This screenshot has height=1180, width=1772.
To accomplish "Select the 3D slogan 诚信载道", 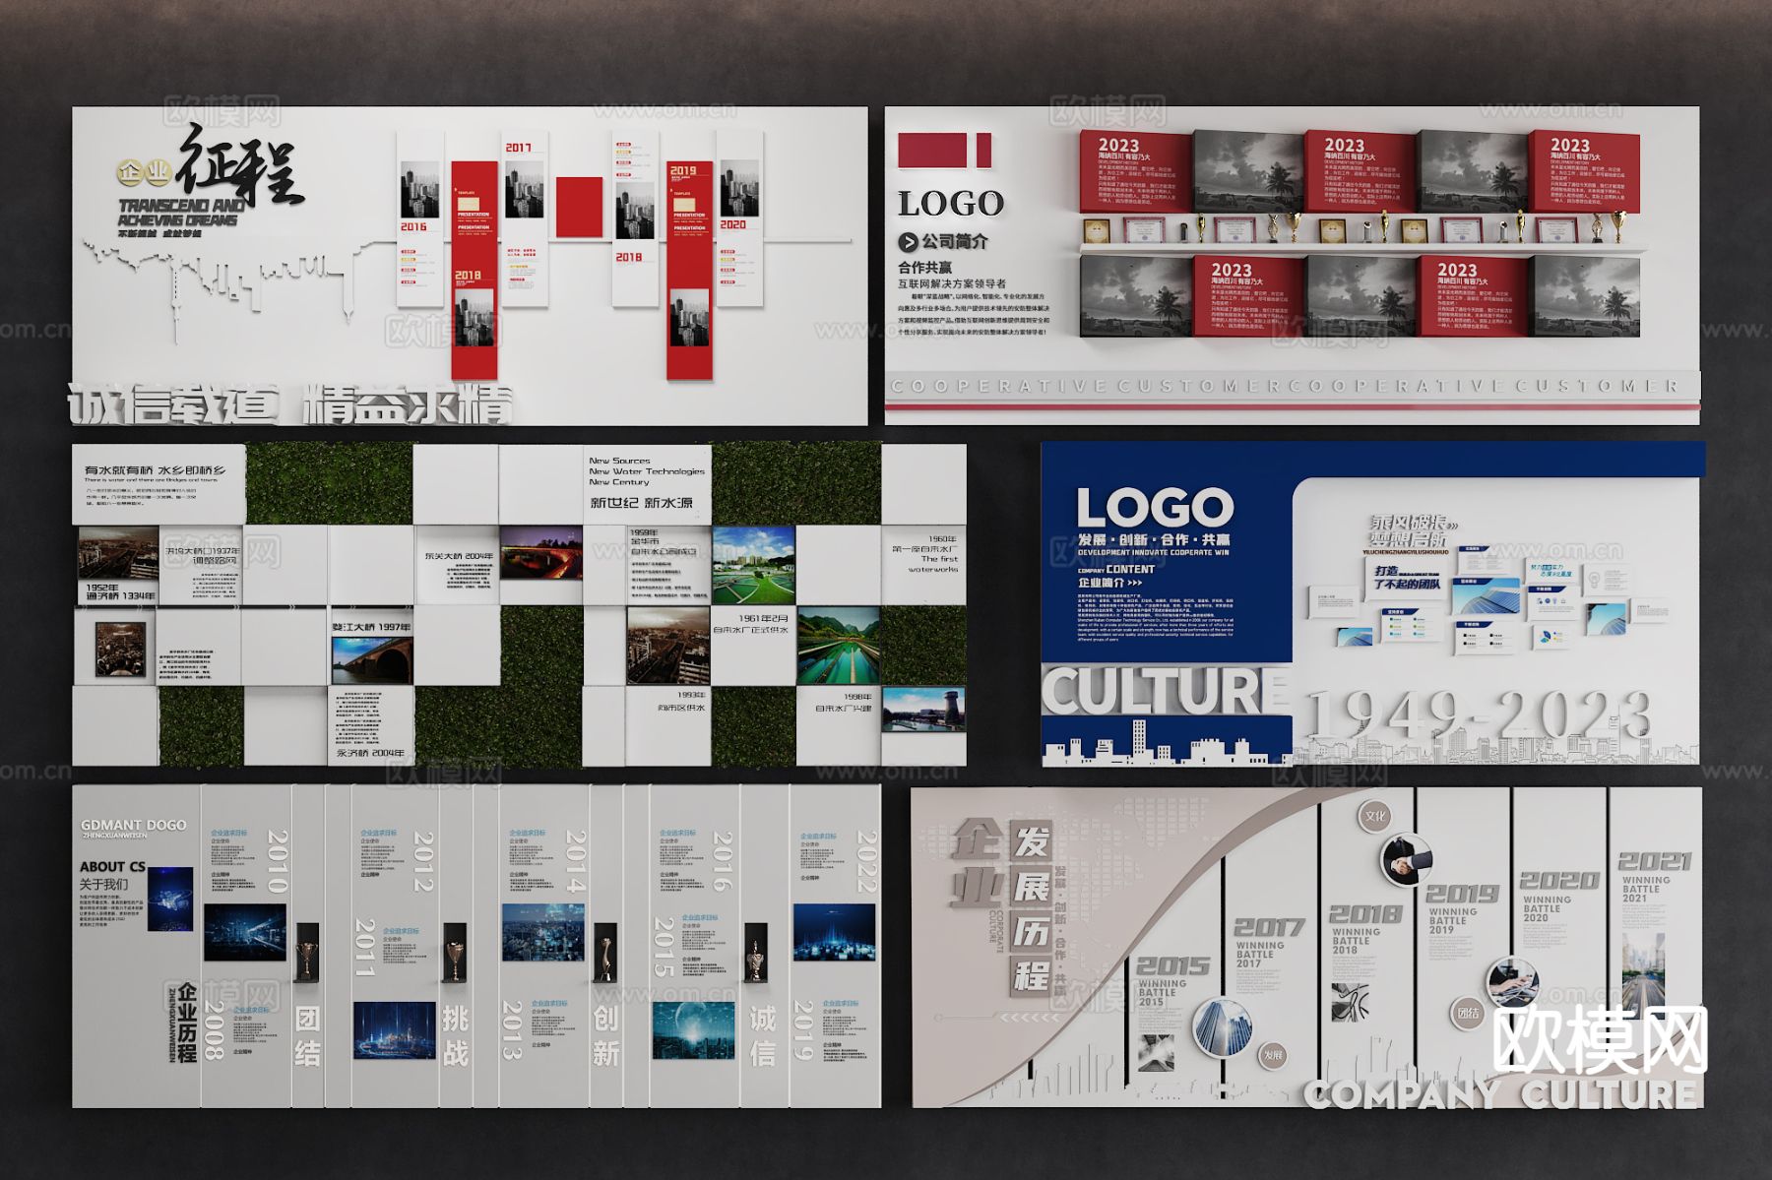I will tap(174, 404).
